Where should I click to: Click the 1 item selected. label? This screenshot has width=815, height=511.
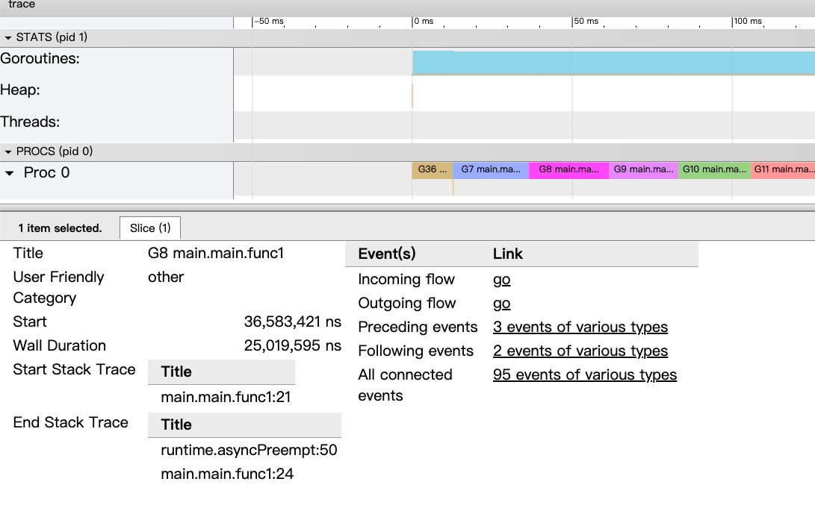click(60, 228)
